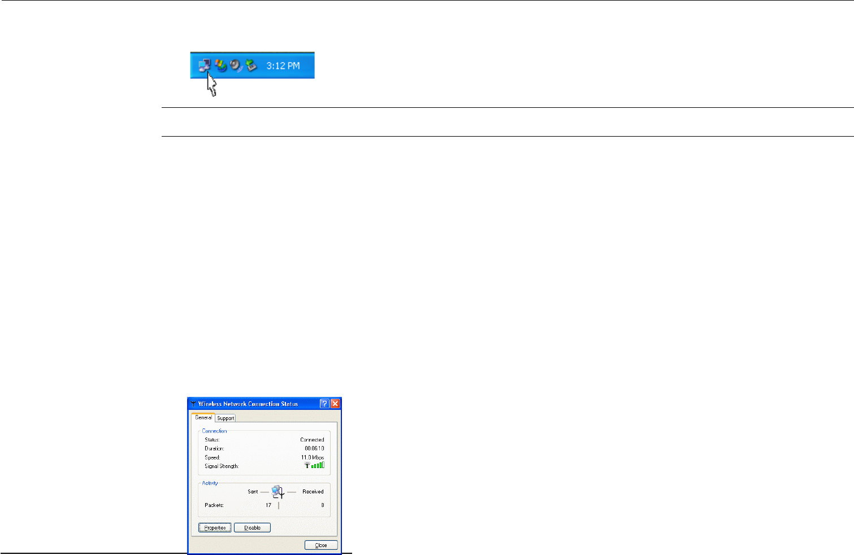Click the 3:12 PM taskbar clock

(x=283, y=65)
